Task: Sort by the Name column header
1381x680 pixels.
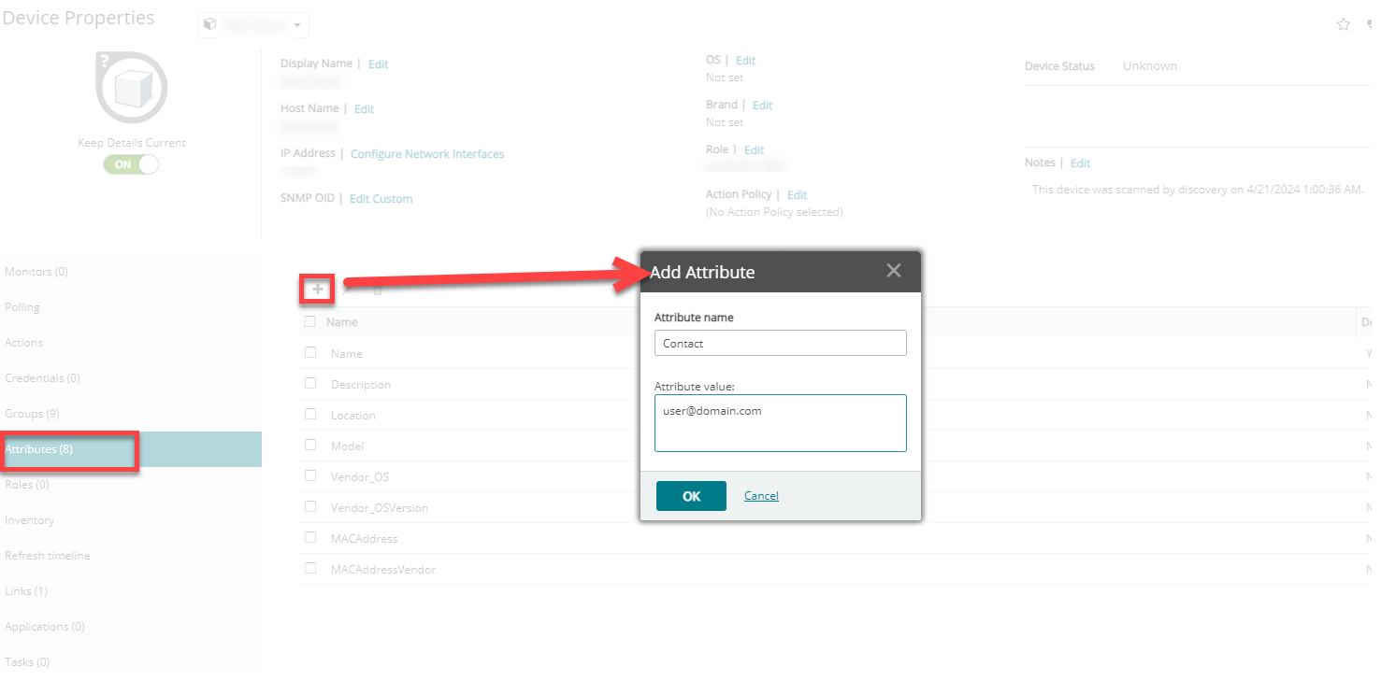Action: tap(342, 322)
